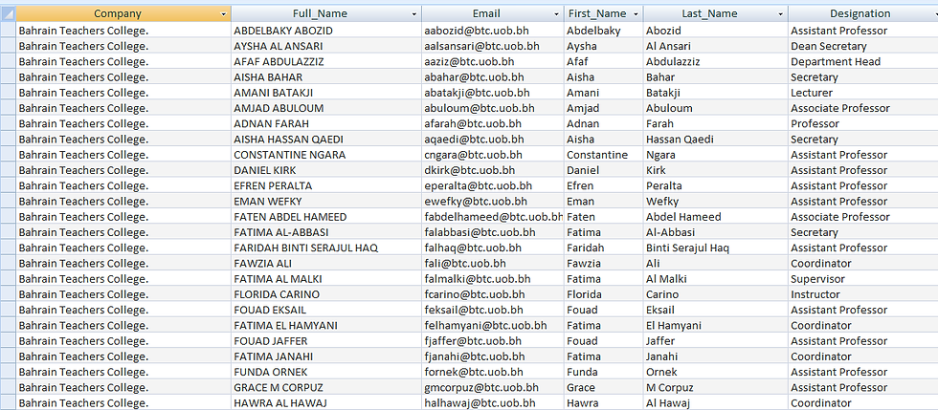This screenshot has width=938, height=410.
Task: Open the Email column filter dropdown arrow
Action: [x=557, y=13]
